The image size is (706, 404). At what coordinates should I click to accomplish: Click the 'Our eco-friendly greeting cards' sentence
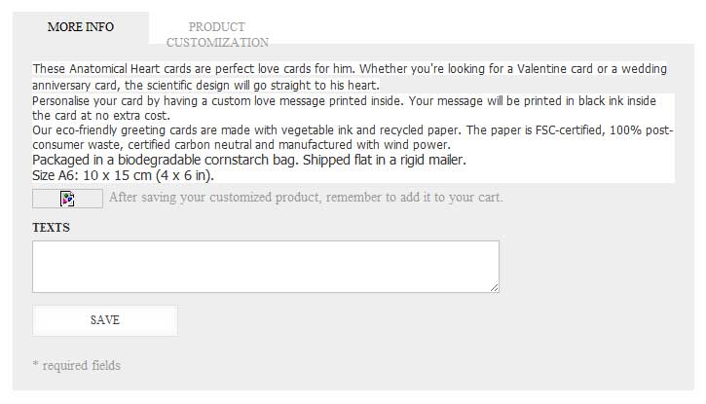(353, 137)
